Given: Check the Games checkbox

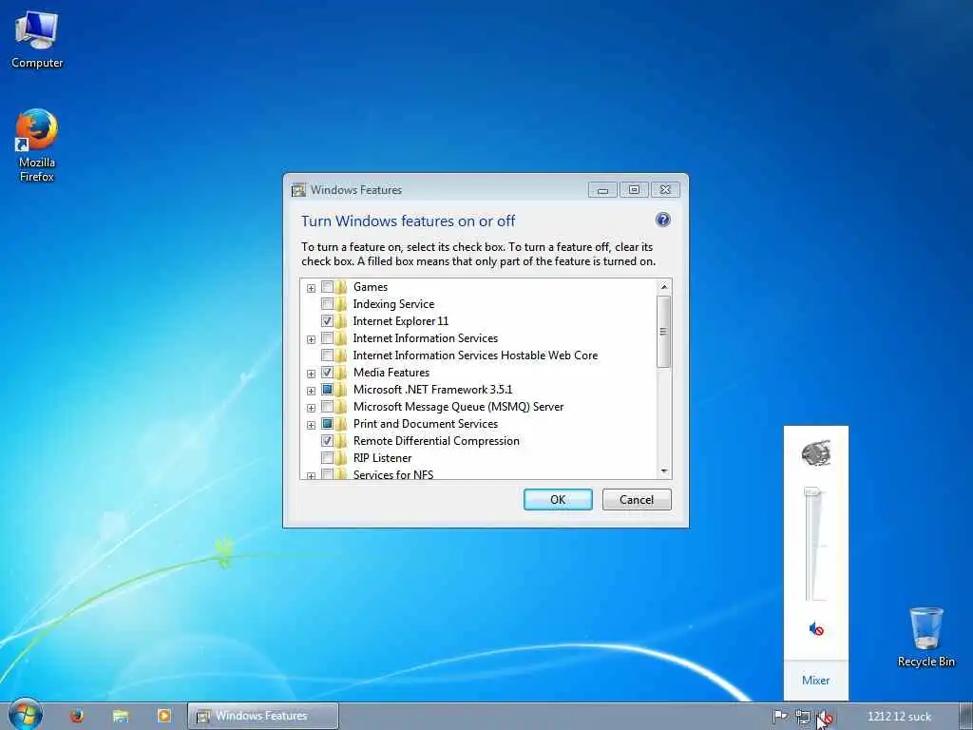Looking at the screenshot, I should (x=327, y=287).
